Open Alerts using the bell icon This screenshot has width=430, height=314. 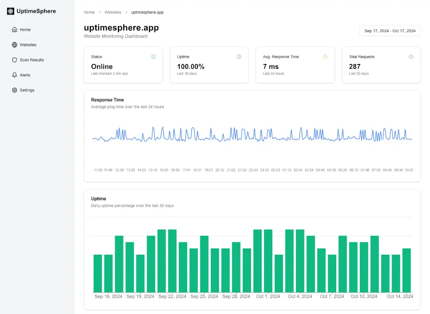pos(15,75)
